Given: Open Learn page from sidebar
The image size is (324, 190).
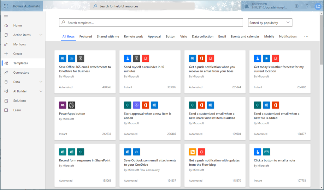Looking at the screenshot, I should tap(23, 110).
